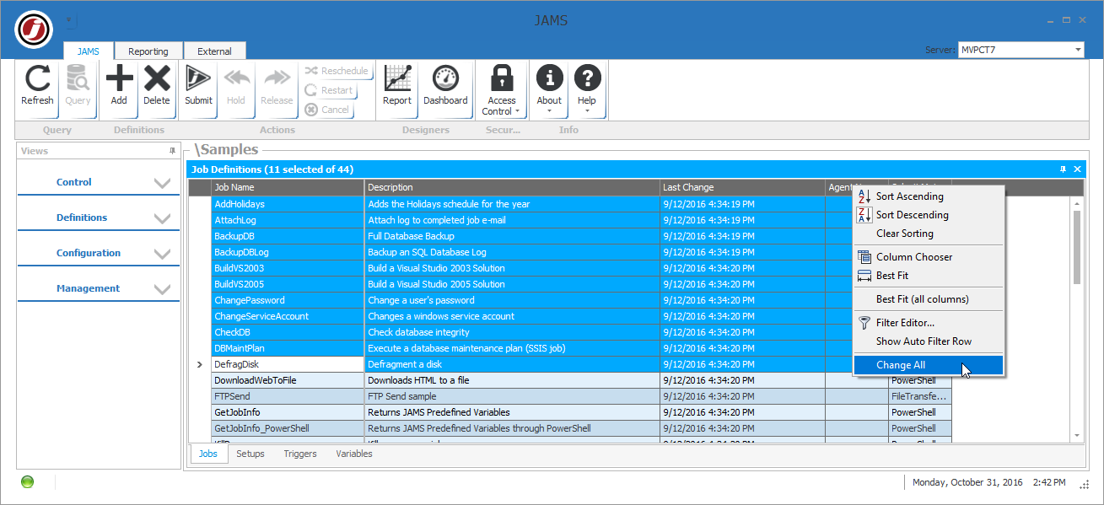The height and width of the screenshot is (505, 1104).
Task: Select the DownloadWebToFile job row
Action: [581, 380]
